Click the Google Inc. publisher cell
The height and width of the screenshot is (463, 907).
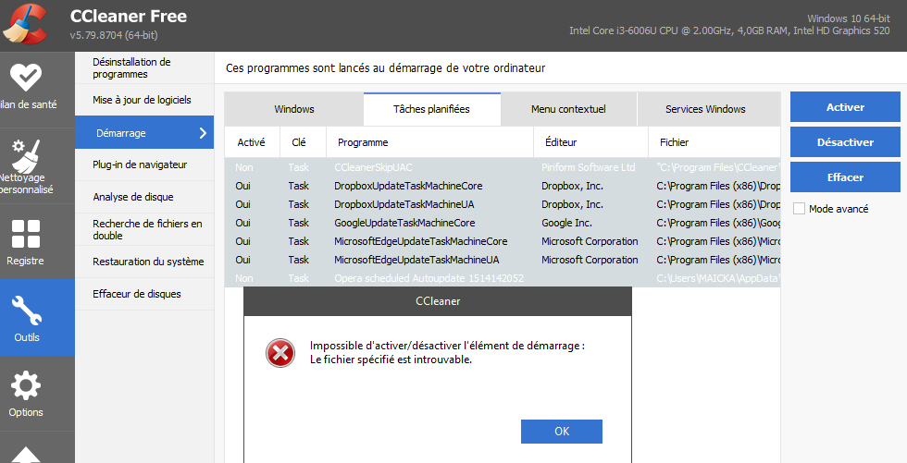pyautogui.click(x=566, y=223)
